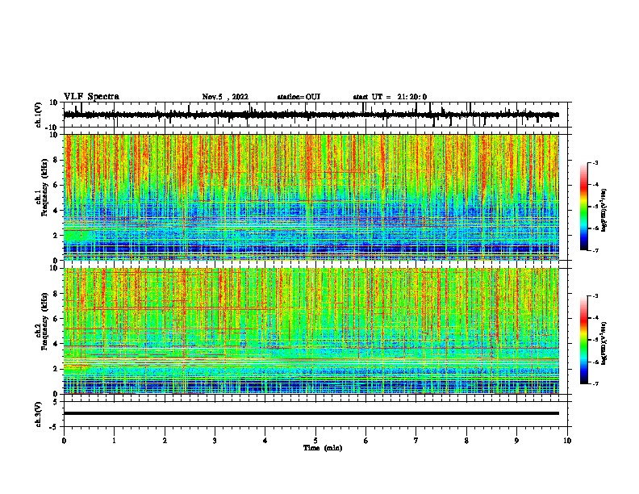Viewport: 639px width, 494px height.
Task: Click inside the ch.2 spectrogram panel
Action: coord(311,331)
